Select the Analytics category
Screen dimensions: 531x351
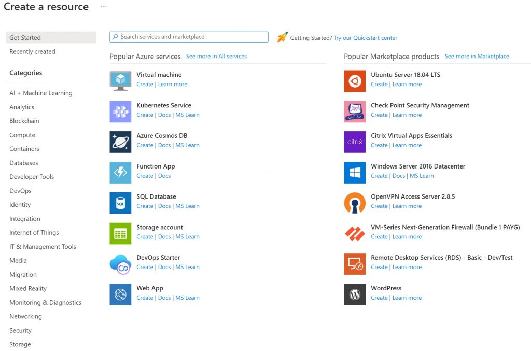(x=22, y=107)
